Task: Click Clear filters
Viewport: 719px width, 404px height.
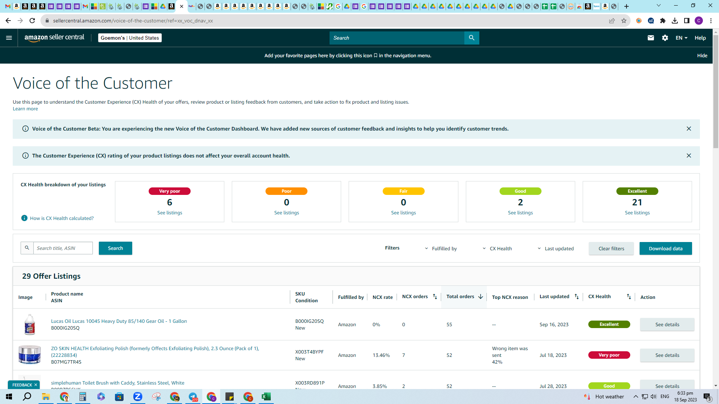Action: tap(611, 248)
